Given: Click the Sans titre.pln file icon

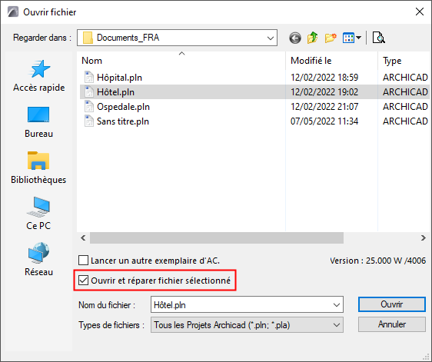Looking at the screenshot, I should 88,121.
